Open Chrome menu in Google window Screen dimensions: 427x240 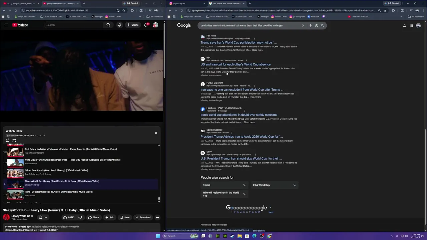coord(424,10)
